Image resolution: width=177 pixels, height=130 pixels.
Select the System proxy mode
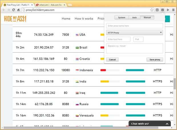tap(122, 17)
